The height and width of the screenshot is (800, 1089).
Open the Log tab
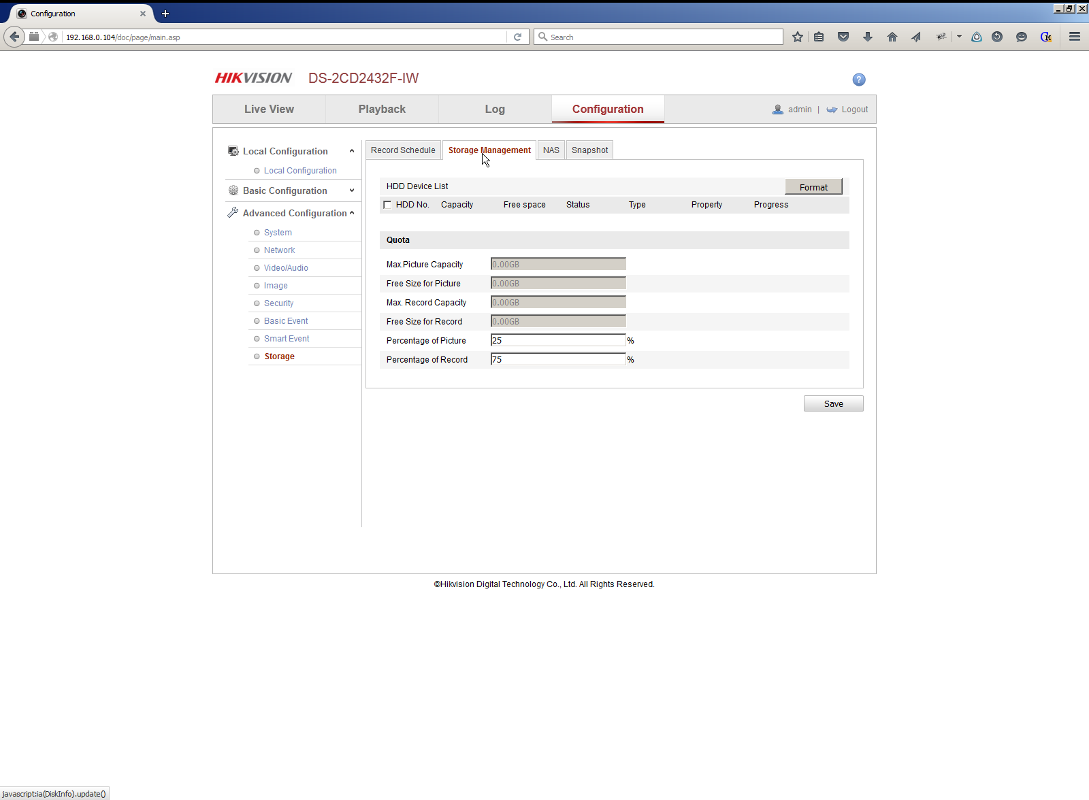(x=495, y=110)
